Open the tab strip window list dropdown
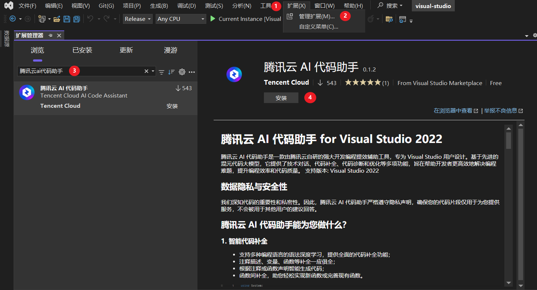 (x=527, y=36)
